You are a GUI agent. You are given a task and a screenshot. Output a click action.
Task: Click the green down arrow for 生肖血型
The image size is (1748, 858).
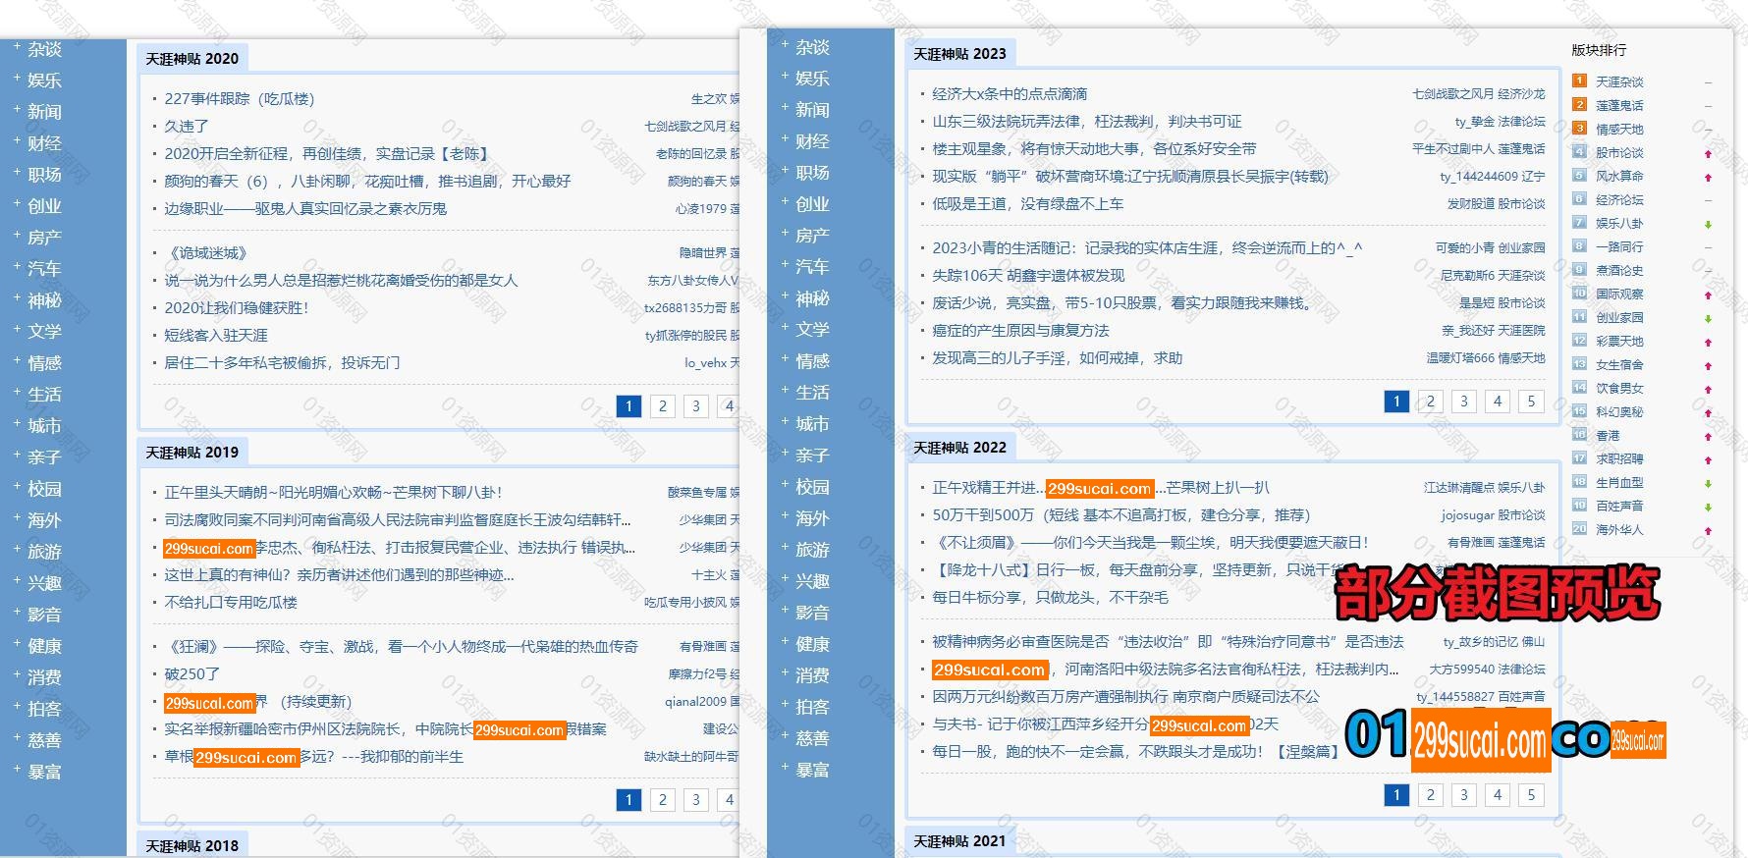1708,484
